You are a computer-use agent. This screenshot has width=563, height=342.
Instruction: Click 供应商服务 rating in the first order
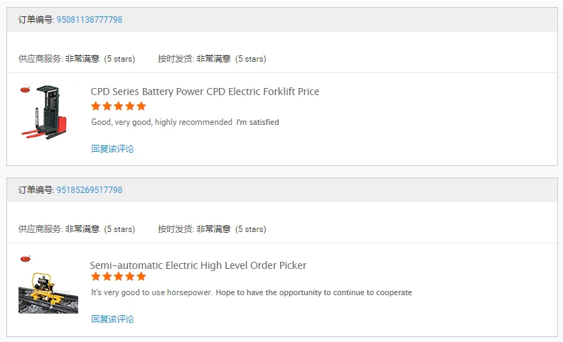77,59
